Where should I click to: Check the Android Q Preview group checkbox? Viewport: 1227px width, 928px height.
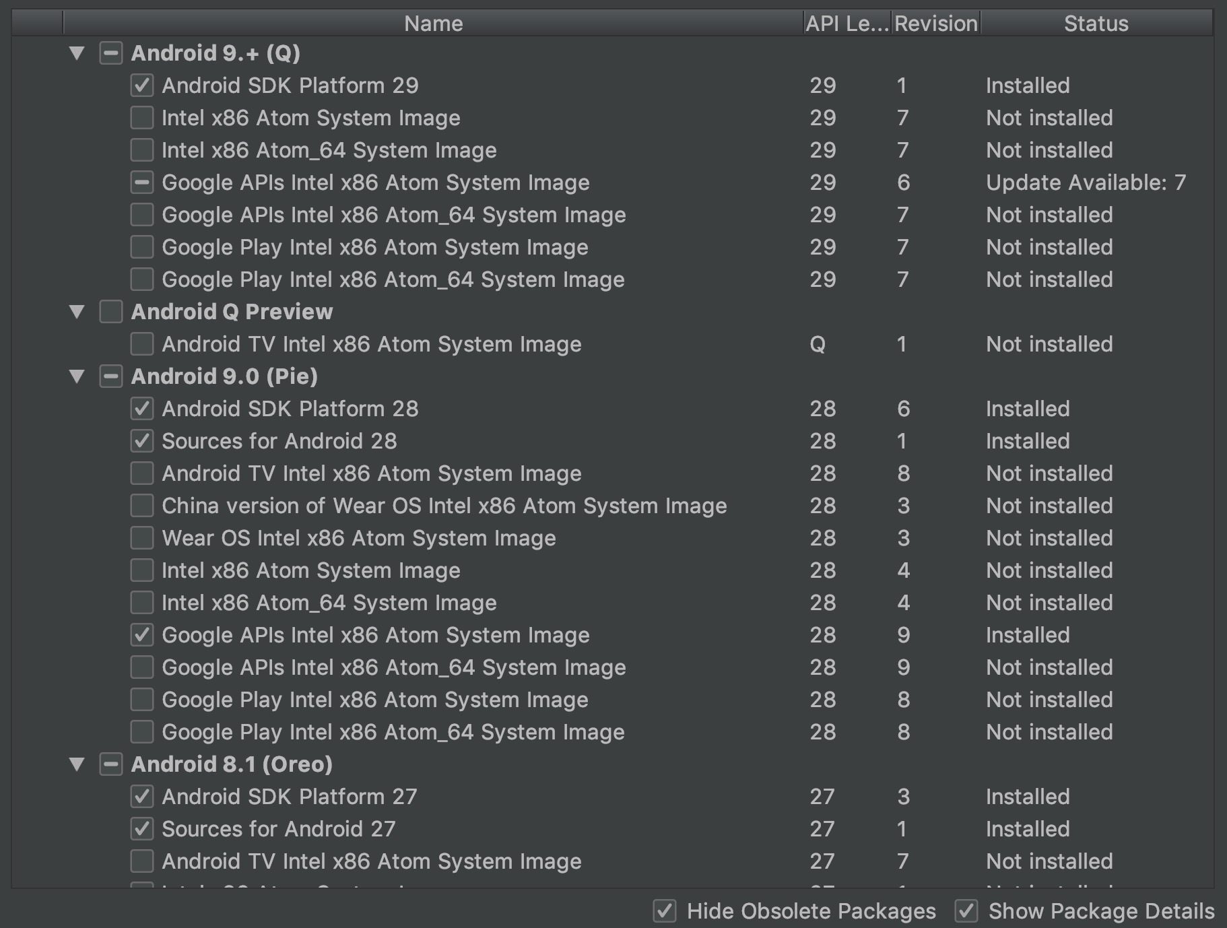click(110, 312)
